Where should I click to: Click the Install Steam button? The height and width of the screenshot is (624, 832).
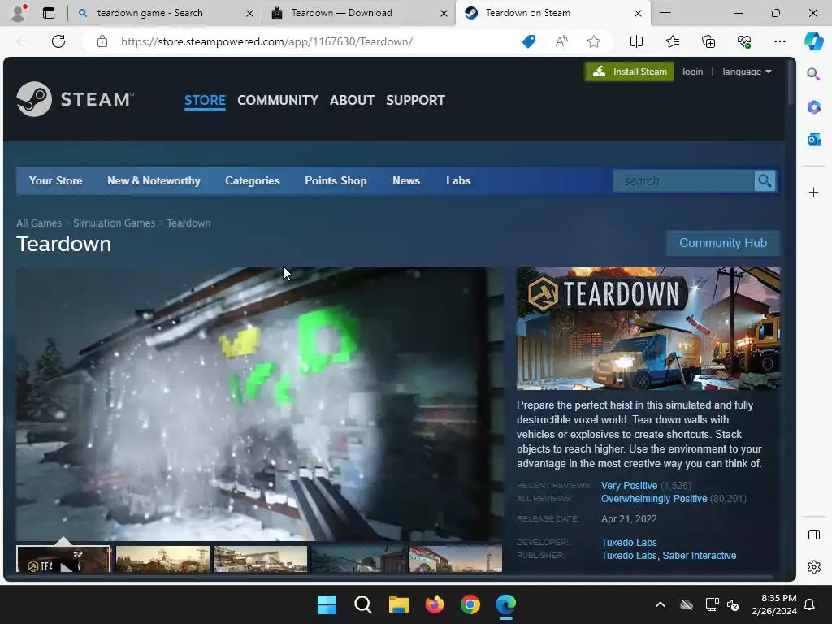pyautogui.click(x=630, y=71)
